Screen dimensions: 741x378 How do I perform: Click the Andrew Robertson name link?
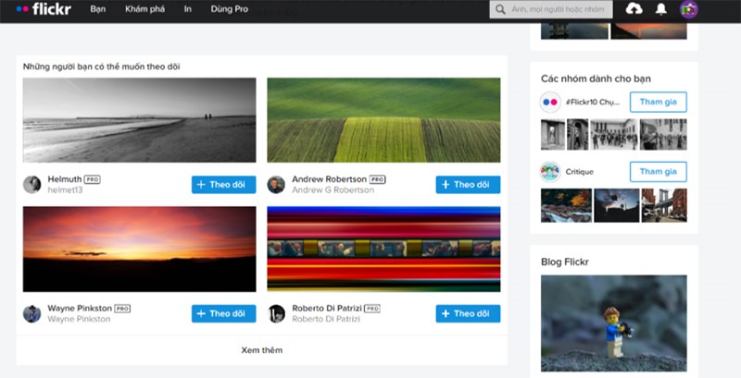tap(329, 179)
